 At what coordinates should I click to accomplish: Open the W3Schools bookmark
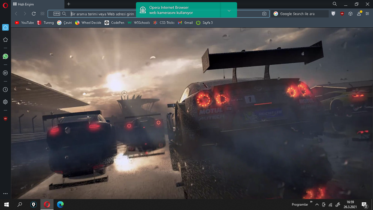139,23
